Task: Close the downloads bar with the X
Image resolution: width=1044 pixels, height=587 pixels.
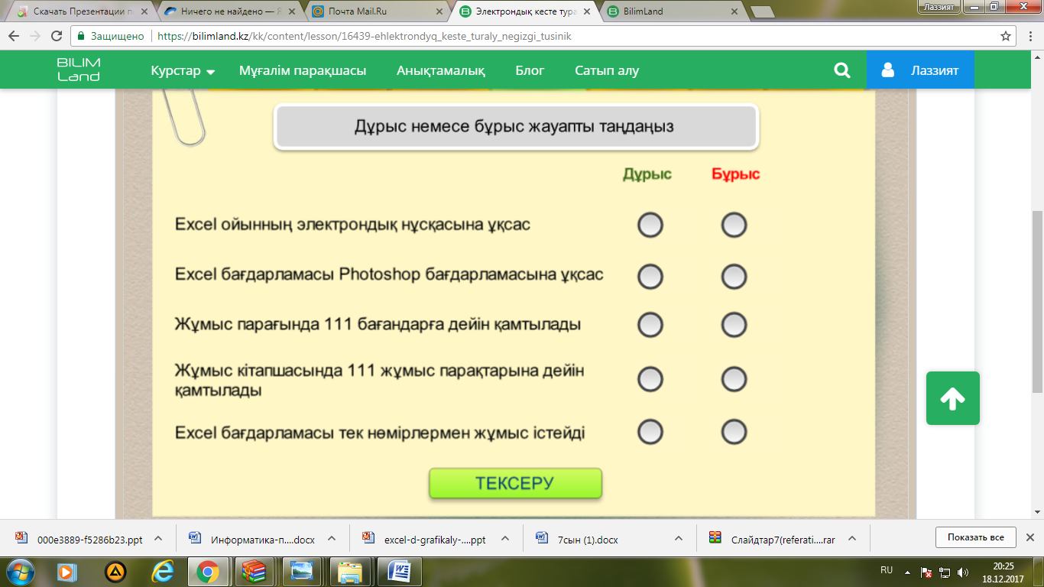Action: (x=1029, y=537)
